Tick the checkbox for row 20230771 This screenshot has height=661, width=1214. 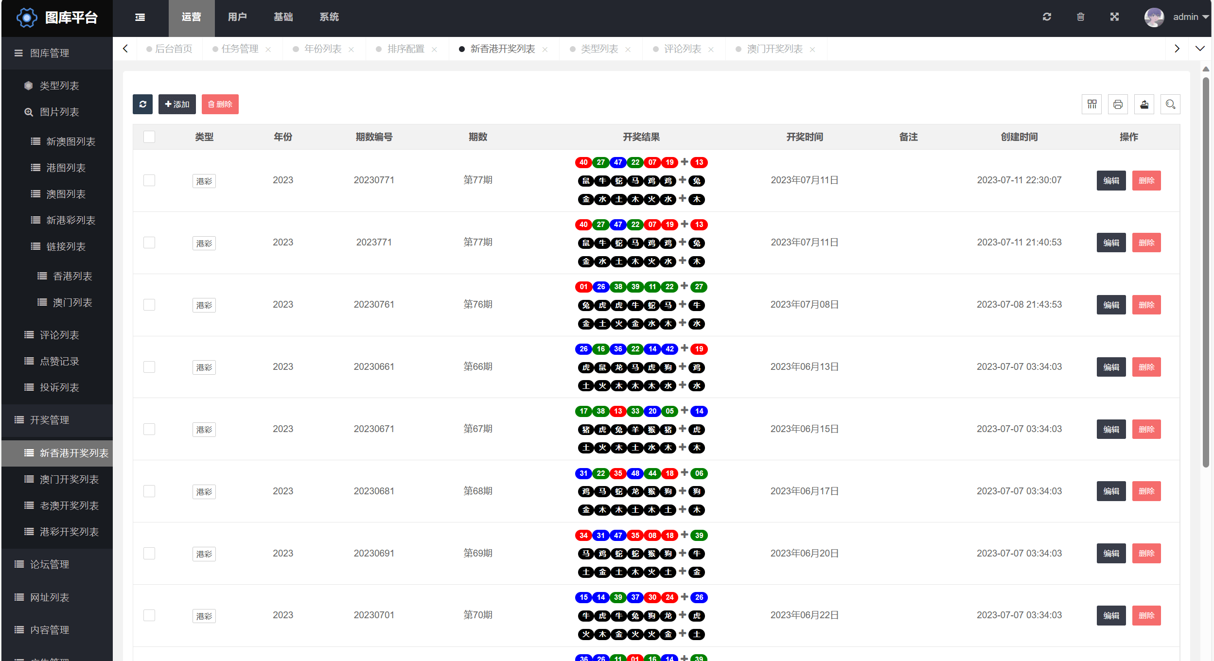pos(149,180)
